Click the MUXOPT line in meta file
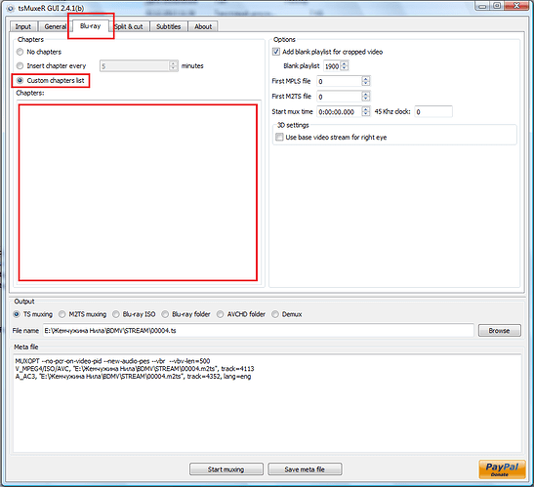The height and width of the screenshot is (487, 534). pos(112,361)
